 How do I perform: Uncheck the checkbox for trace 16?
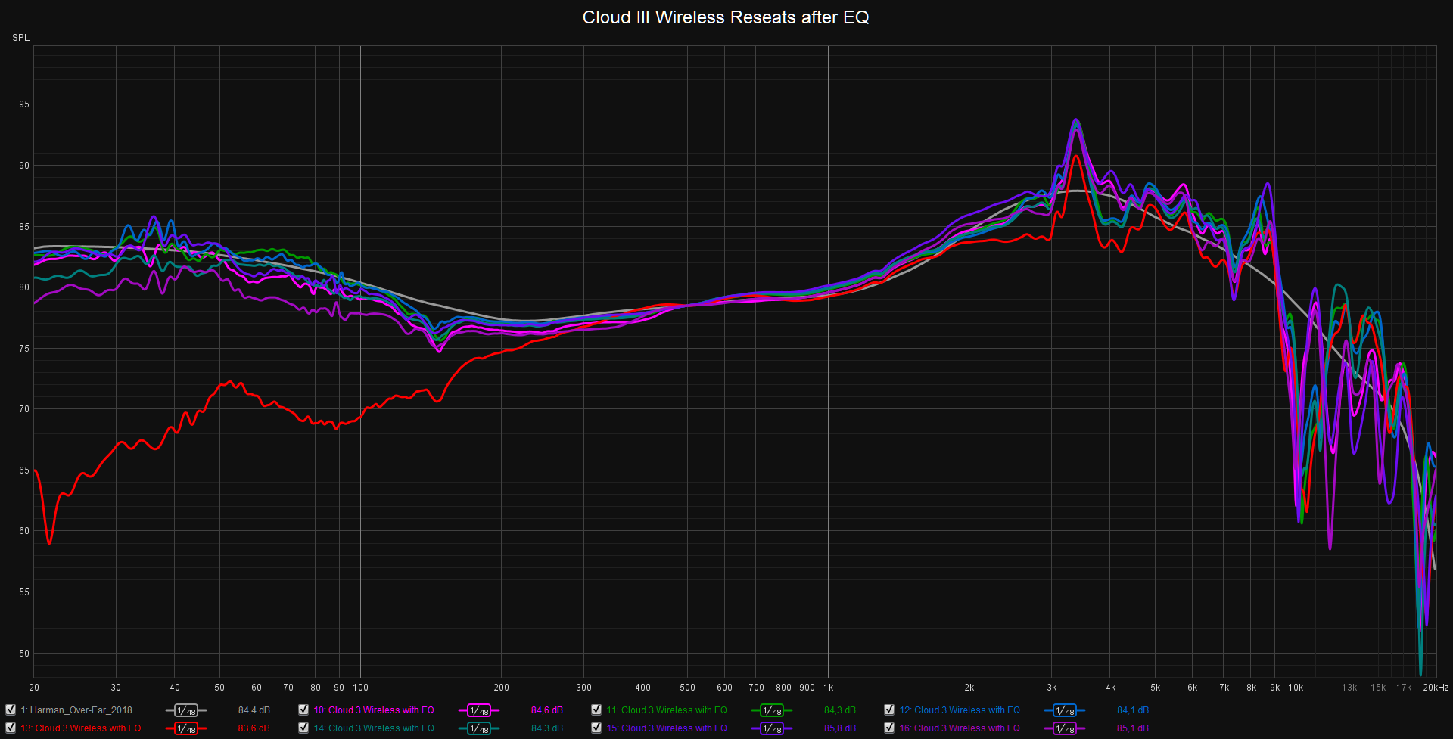(x=889, y=728)
